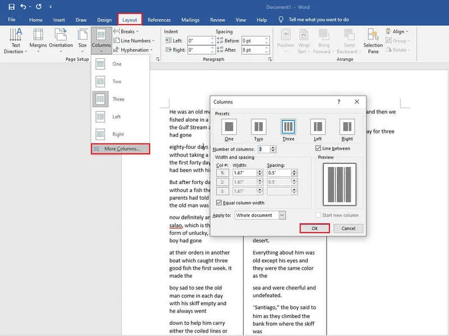This screenshot has height=336, width=449.
Task: Open the Breaks dropdown
Action: 126,31
